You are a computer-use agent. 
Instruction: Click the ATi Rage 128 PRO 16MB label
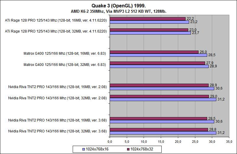56,20
